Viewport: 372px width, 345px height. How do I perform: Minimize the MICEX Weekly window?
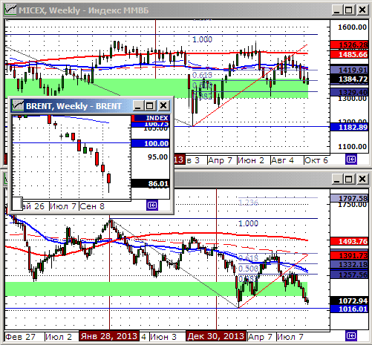(x=337, y=10)
